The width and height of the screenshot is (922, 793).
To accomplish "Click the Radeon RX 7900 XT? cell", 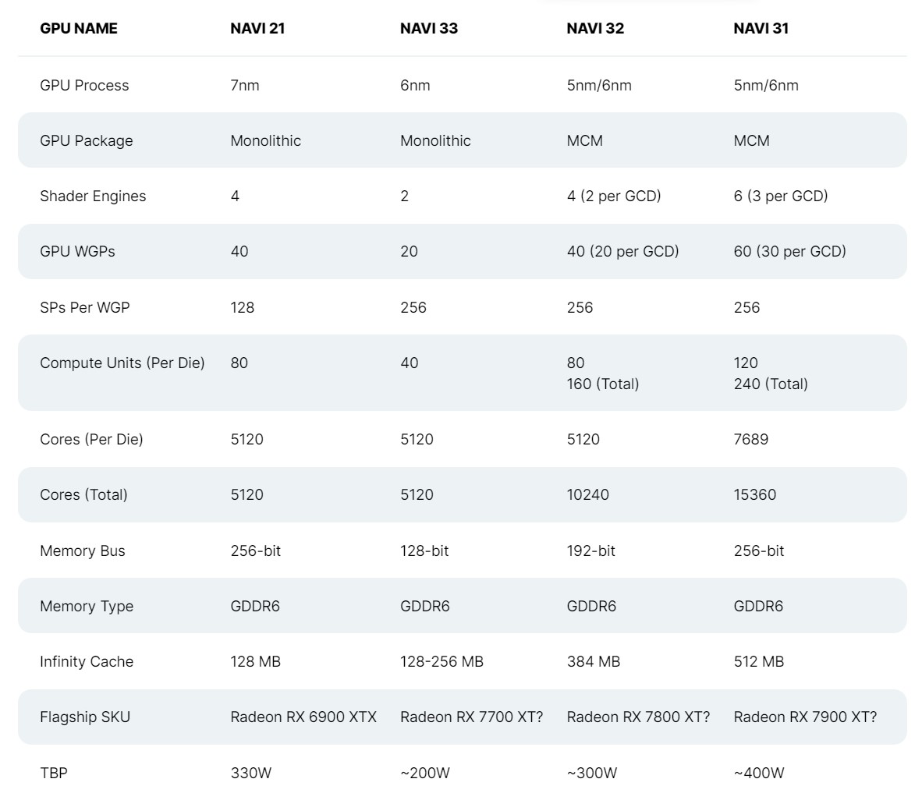I will 805,717.
